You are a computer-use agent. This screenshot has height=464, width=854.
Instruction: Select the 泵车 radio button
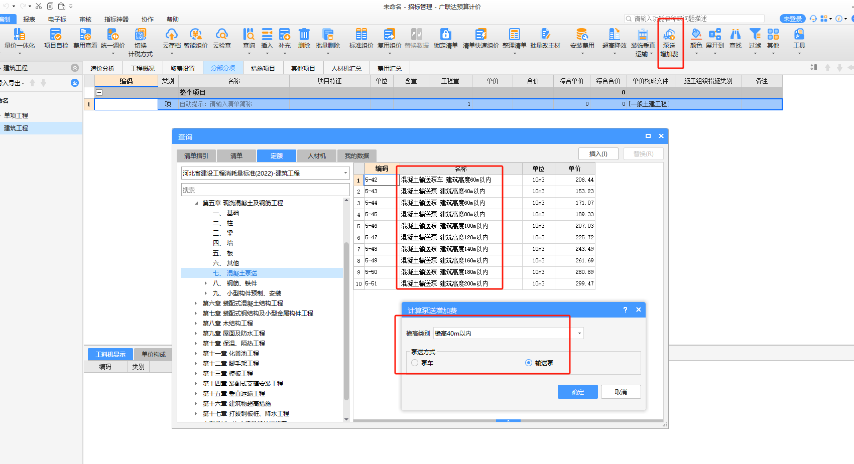click(415, 363)
